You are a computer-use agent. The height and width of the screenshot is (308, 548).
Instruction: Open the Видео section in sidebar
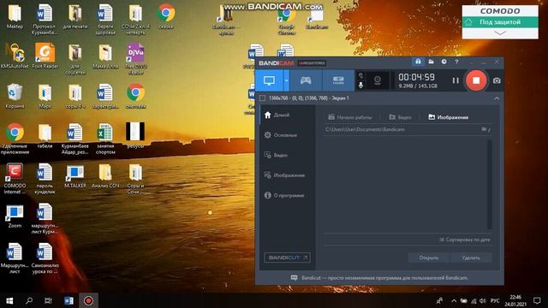[276, 155]
